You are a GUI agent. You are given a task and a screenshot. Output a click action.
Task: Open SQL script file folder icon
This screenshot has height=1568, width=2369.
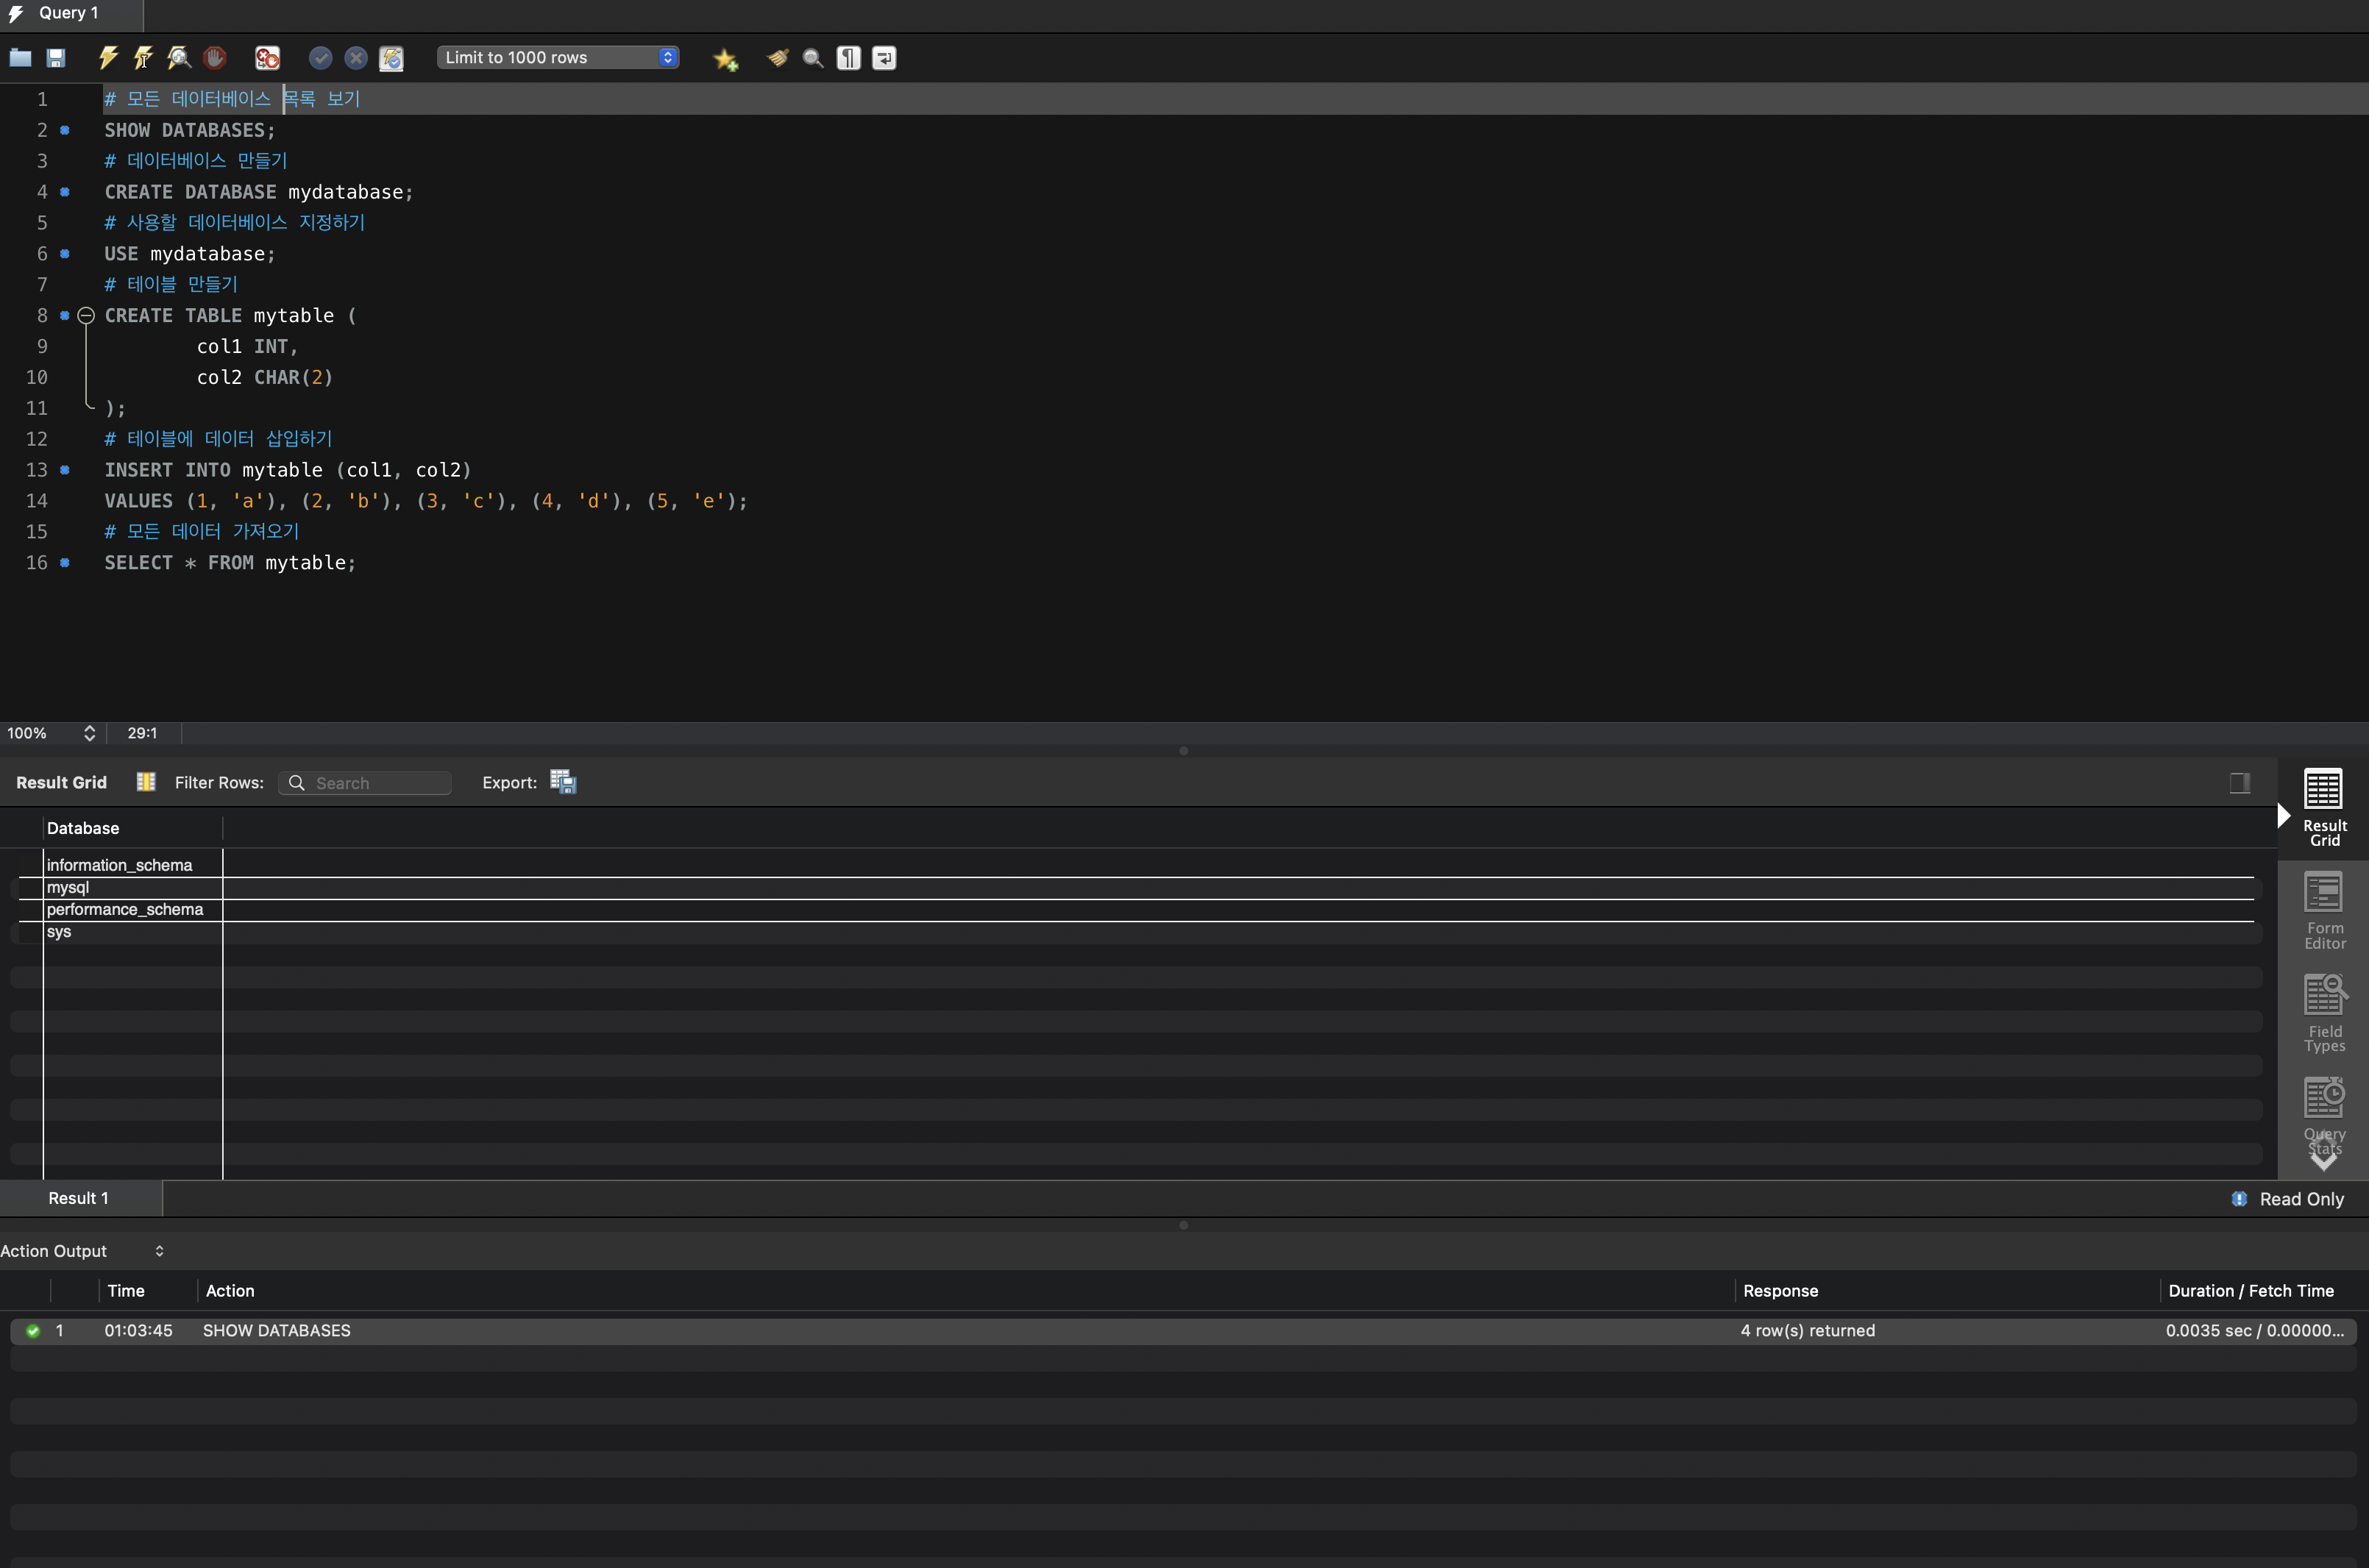point(20,58)
